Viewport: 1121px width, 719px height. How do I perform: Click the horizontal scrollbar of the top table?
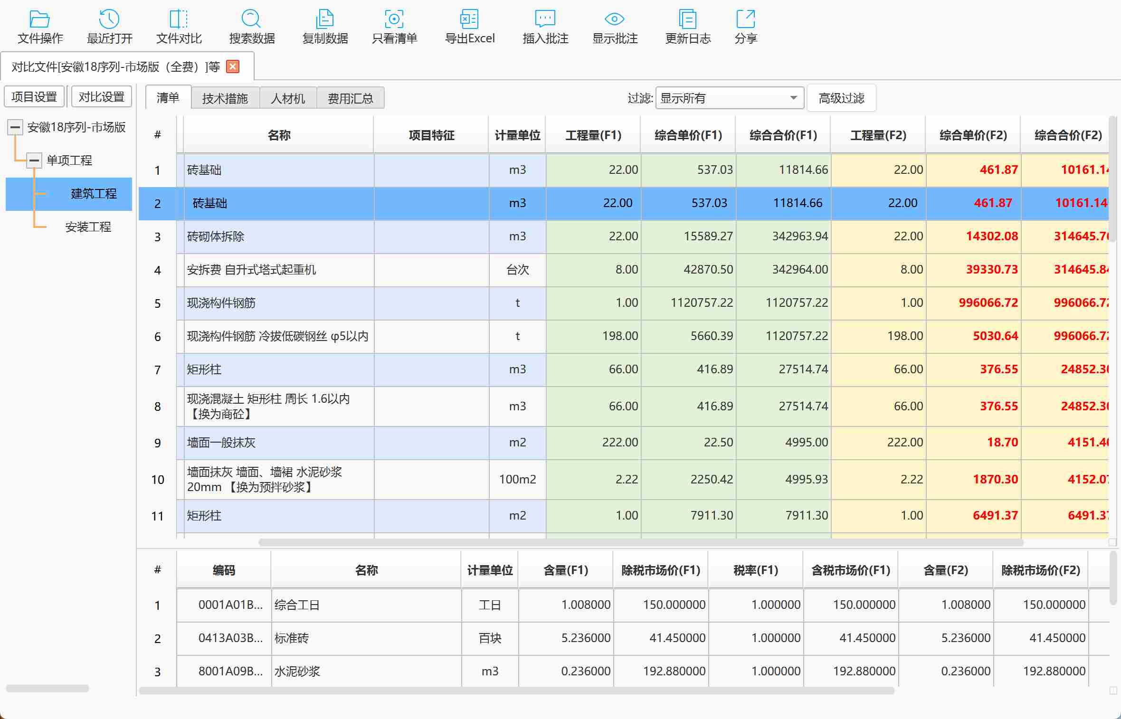tap(641, 542)
